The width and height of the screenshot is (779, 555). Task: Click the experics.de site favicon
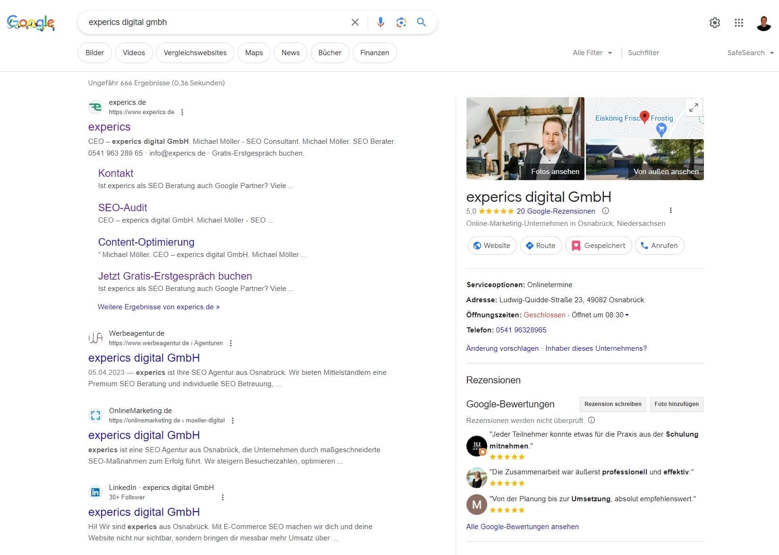pyautogui.click(x=95, y=107)
